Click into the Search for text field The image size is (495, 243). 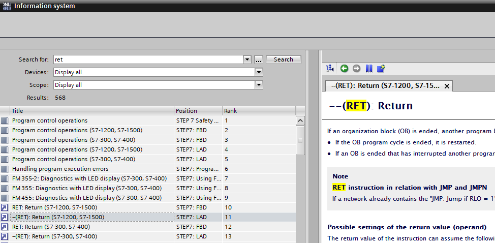pos(147,59)
